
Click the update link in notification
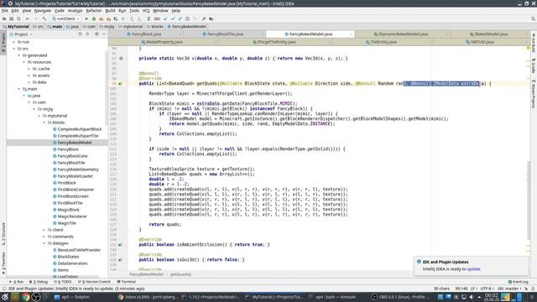tap(473, 269)
